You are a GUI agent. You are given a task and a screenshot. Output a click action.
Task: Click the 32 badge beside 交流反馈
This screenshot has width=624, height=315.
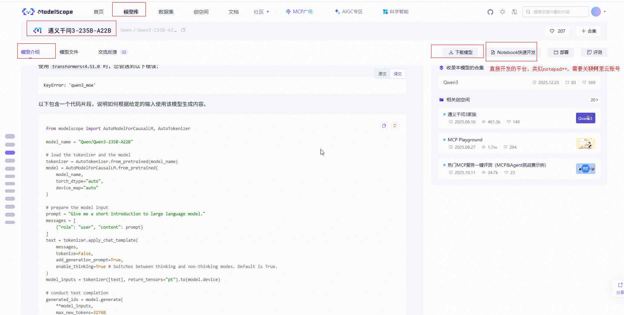click(x=124, y=52)
